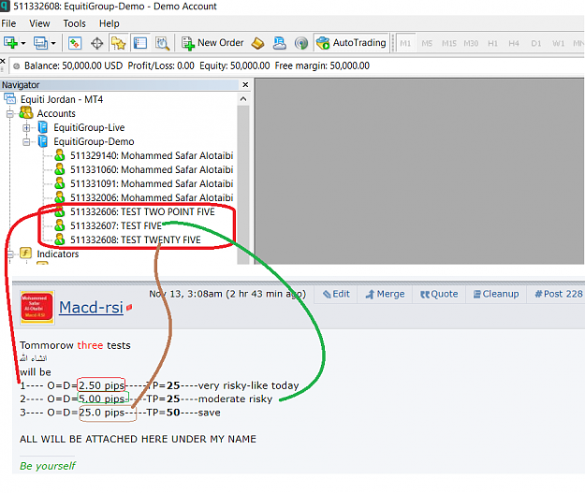Select the M1 timeframe button

click(x=405, y=43)
